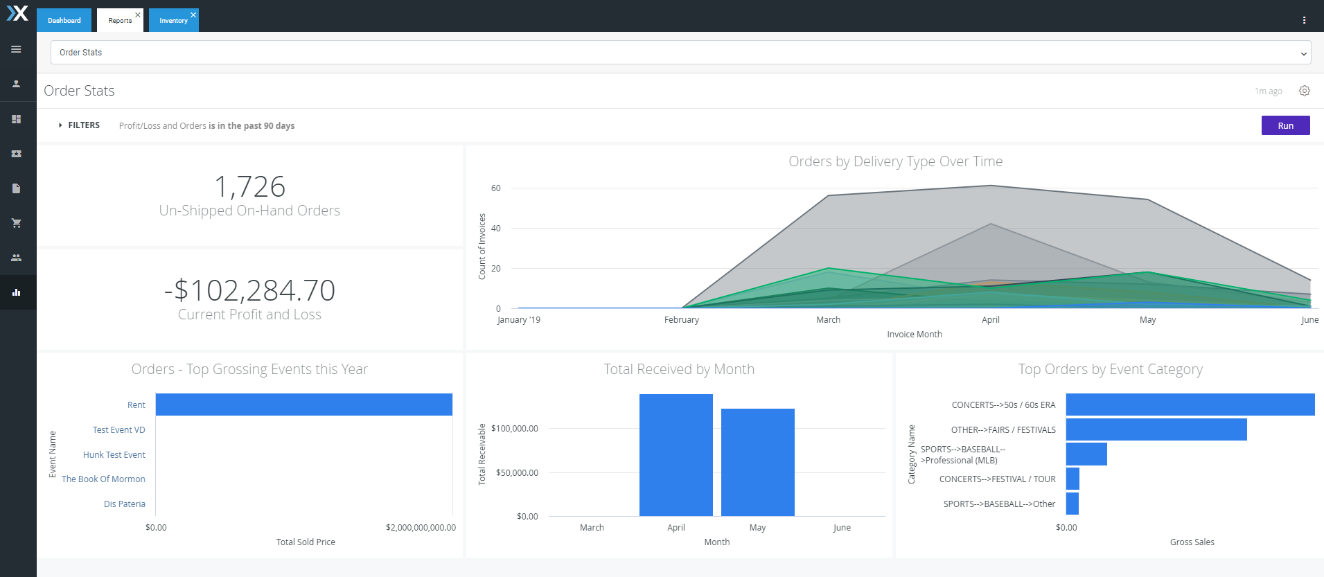The image size is (1324, 577).
Task: Open the document icon in sidebar
Action: (16, 188)
